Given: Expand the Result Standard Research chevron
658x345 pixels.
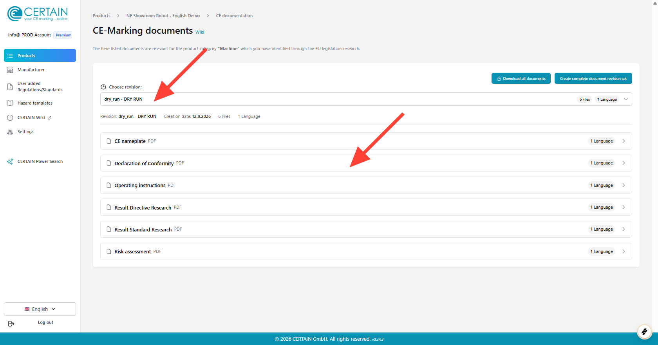Looking at the screenshot, I should 624,229.
